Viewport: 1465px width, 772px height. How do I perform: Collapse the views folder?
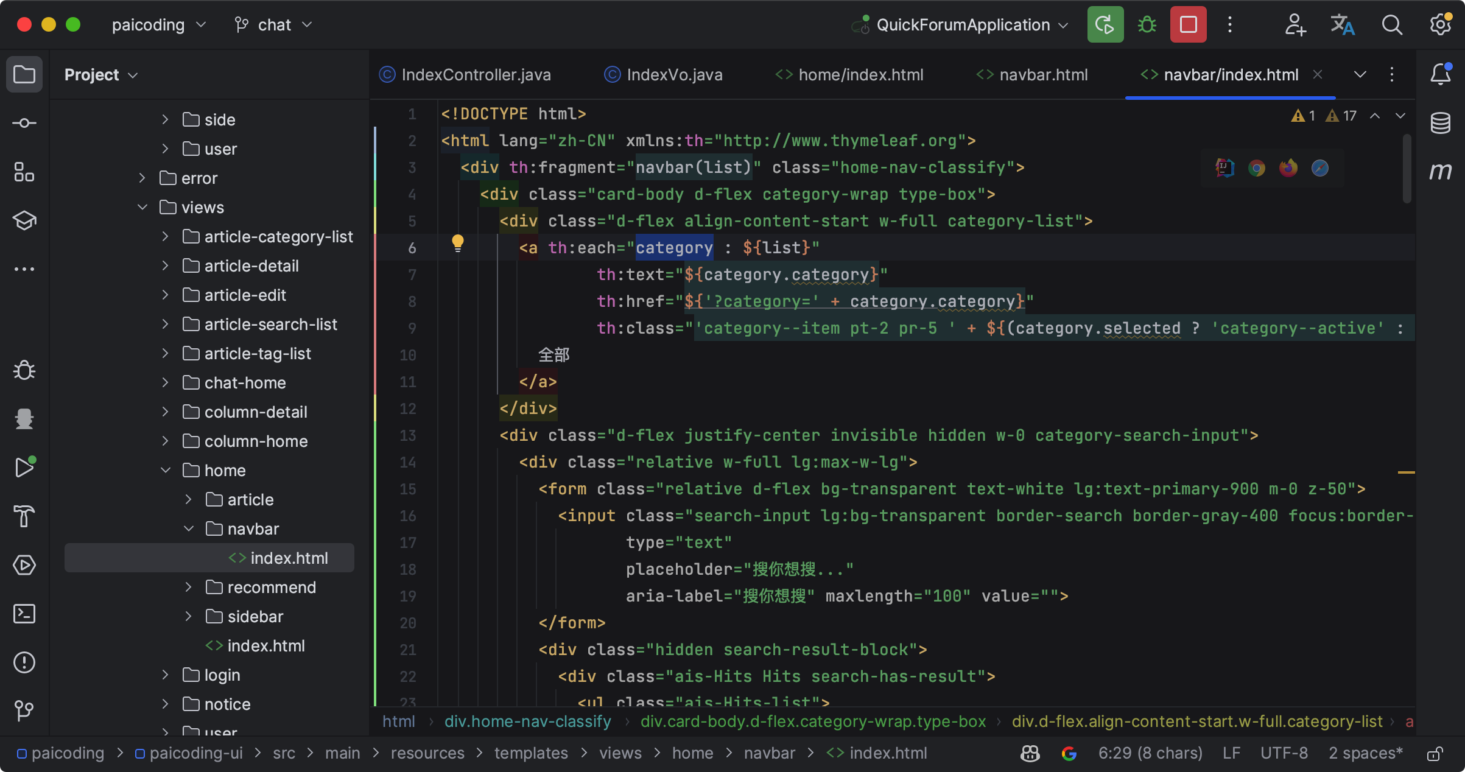[x=142, y=208]
